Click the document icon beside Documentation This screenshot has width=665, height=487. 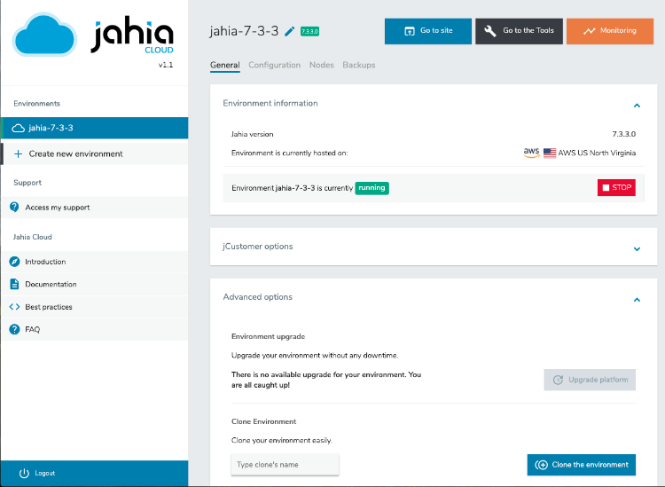tap(14, 284)
